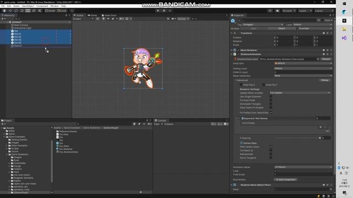Collapse the Untitled scene in Hierarchy
The height and width of the screenshot is (198, 353).
7,22
